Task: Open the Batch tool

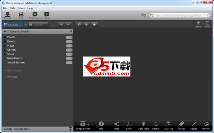Action: point(128,126)
